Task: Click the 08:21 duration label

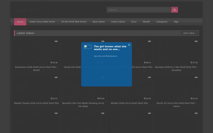Action: click(147, 63)
